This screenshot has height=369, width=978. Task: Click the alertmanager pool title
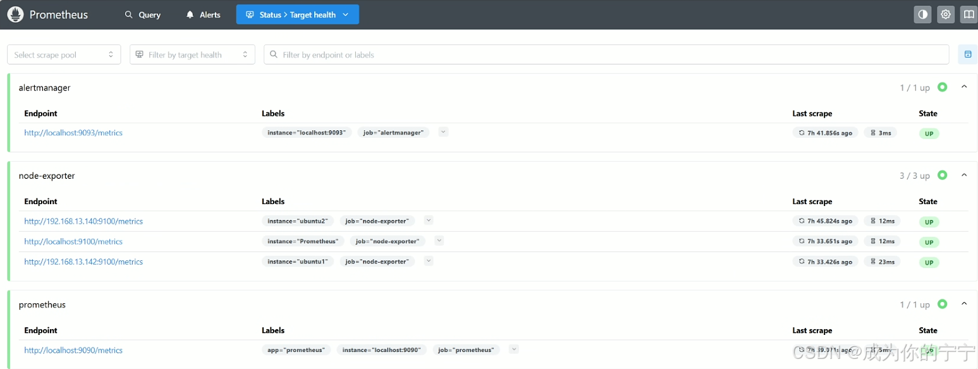(x=44, y=88)
